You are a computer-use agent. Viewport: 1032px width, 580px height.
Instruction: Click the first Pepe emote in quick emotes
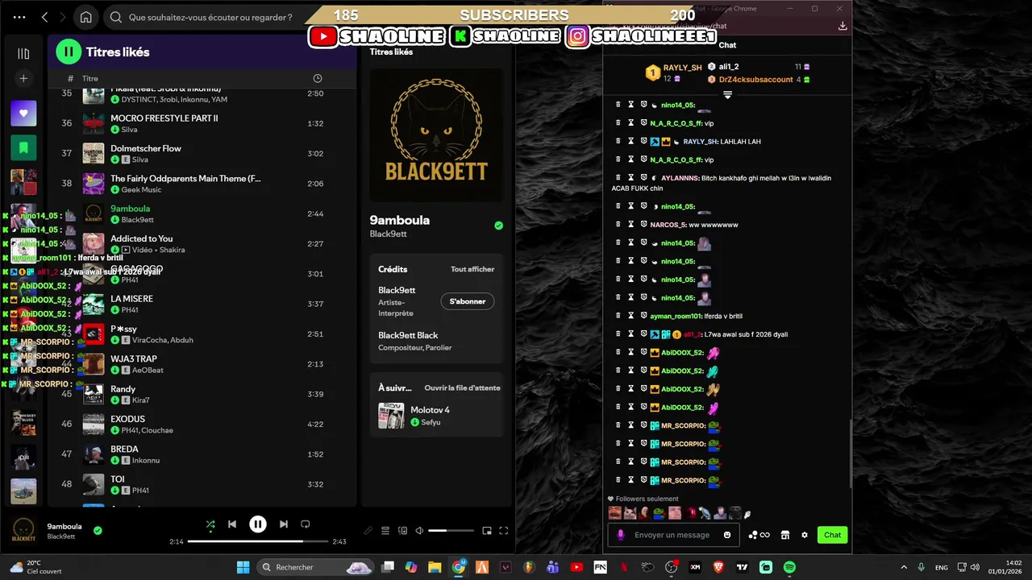click(x=660, y=513)
